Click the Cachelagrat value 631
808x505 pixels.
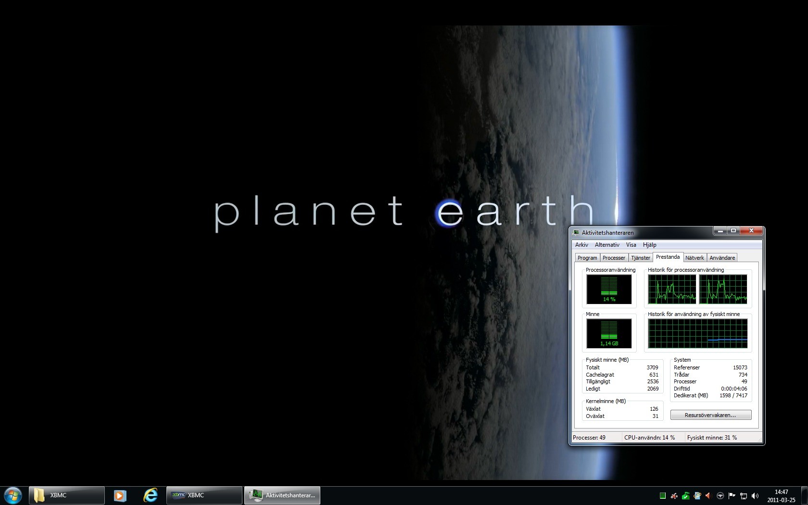click(x=654, y=375)
